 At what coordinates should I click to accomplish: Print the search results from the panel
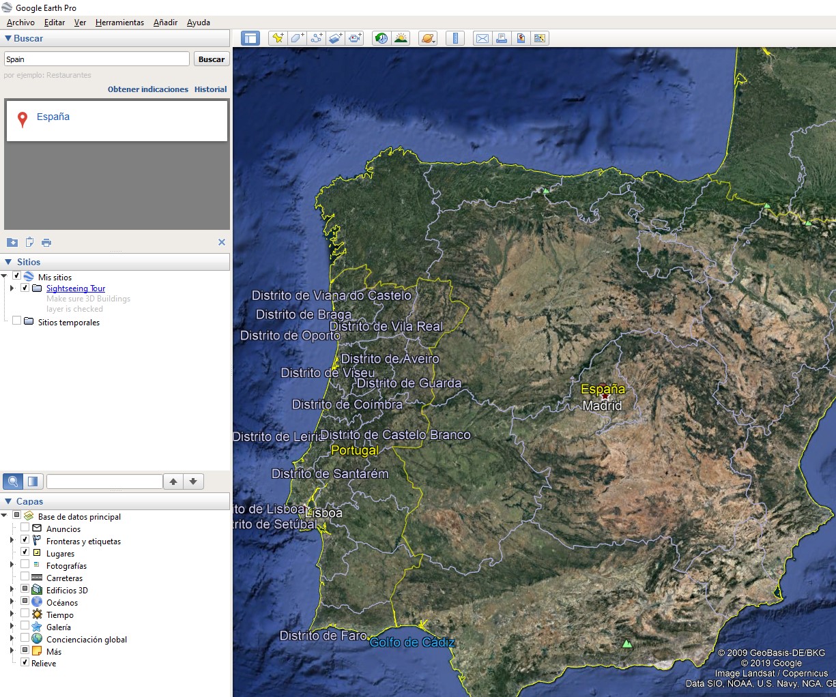[46, 242]
